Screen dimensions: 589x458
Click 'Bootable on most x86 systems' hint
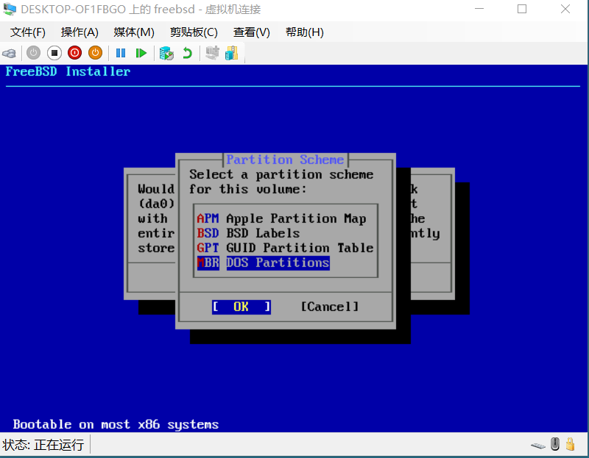tap(116, 424)
